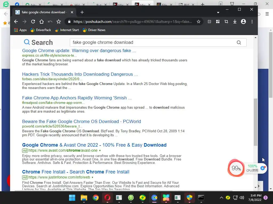Open 'Chrome Free Install' ad link
The width and height of the screenshot is (273, 204).
(x=75, y=172)
